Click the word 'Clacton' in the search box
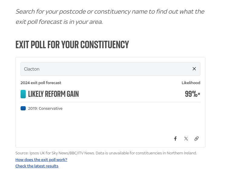230x171 pixels. point(32,69)
